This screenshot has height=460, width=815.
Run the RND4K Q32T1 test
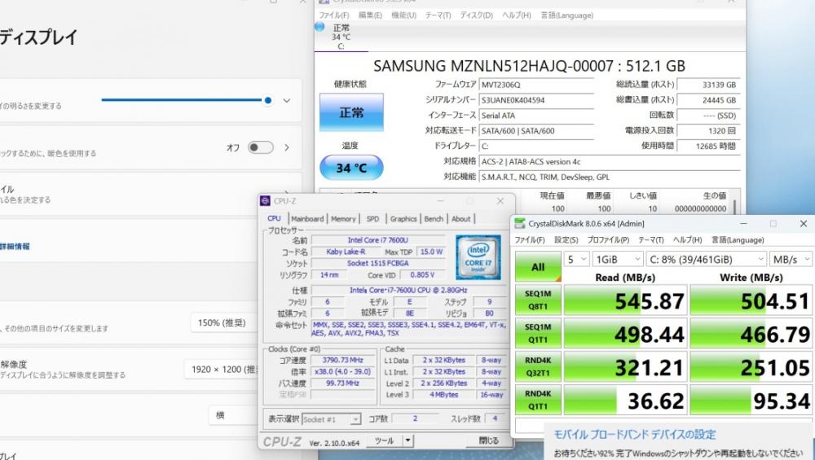(538, 366)
